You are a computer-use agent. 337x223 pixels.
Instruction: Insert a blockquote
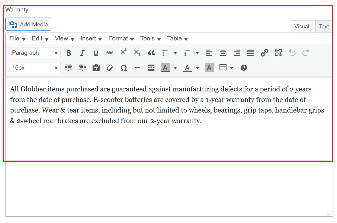(x=151, y=53)
